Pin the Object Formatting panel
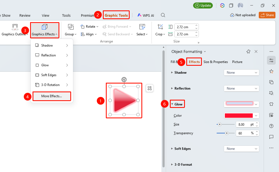Image resolution: width=279 pixels, height=172 pixels. coord(248,51)
